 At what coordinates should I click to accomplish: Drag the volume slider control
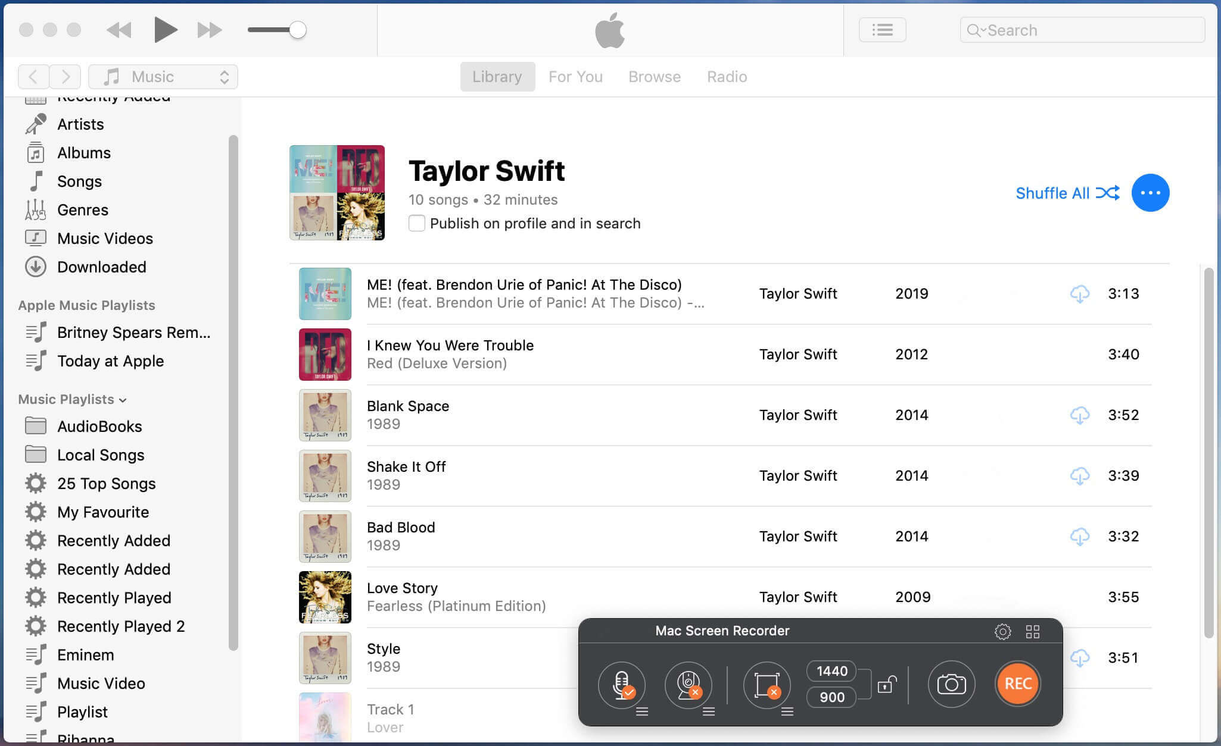tap(300, 30)
